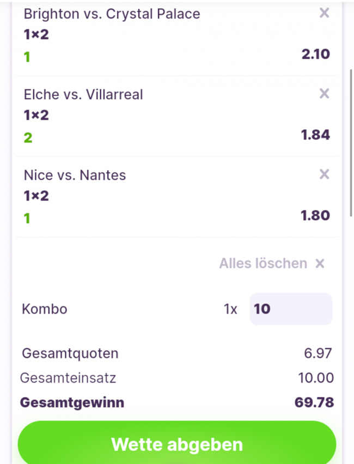Open the Nice vs. Nantes match title
The height and width of the screenshot is (464, 354).
[75, 175]
